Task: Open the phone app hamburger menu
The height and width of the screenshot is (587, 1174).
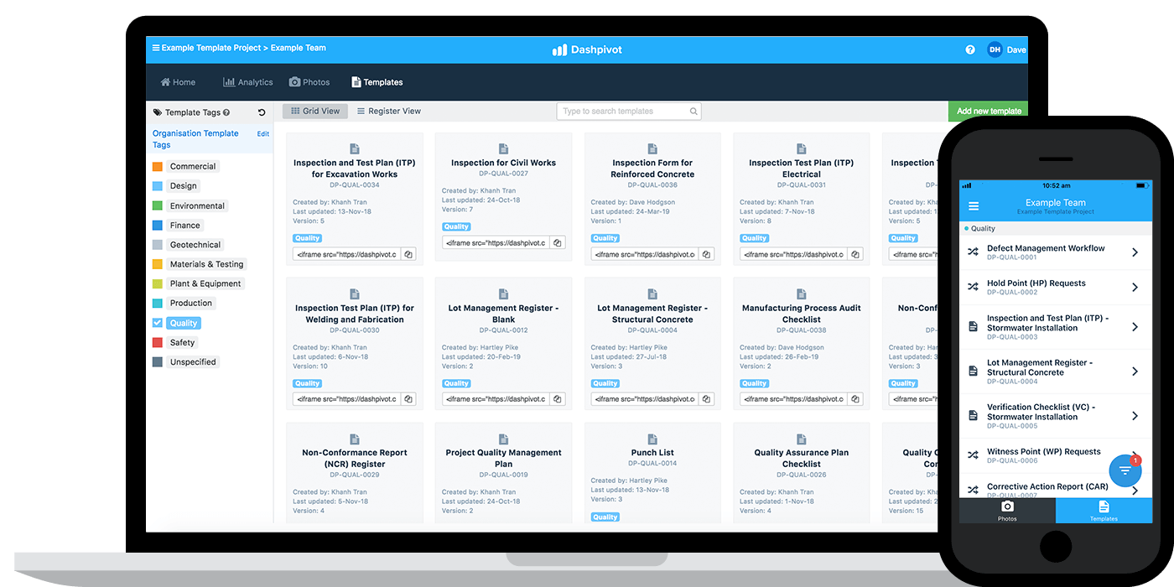Action: pos(974,206)
